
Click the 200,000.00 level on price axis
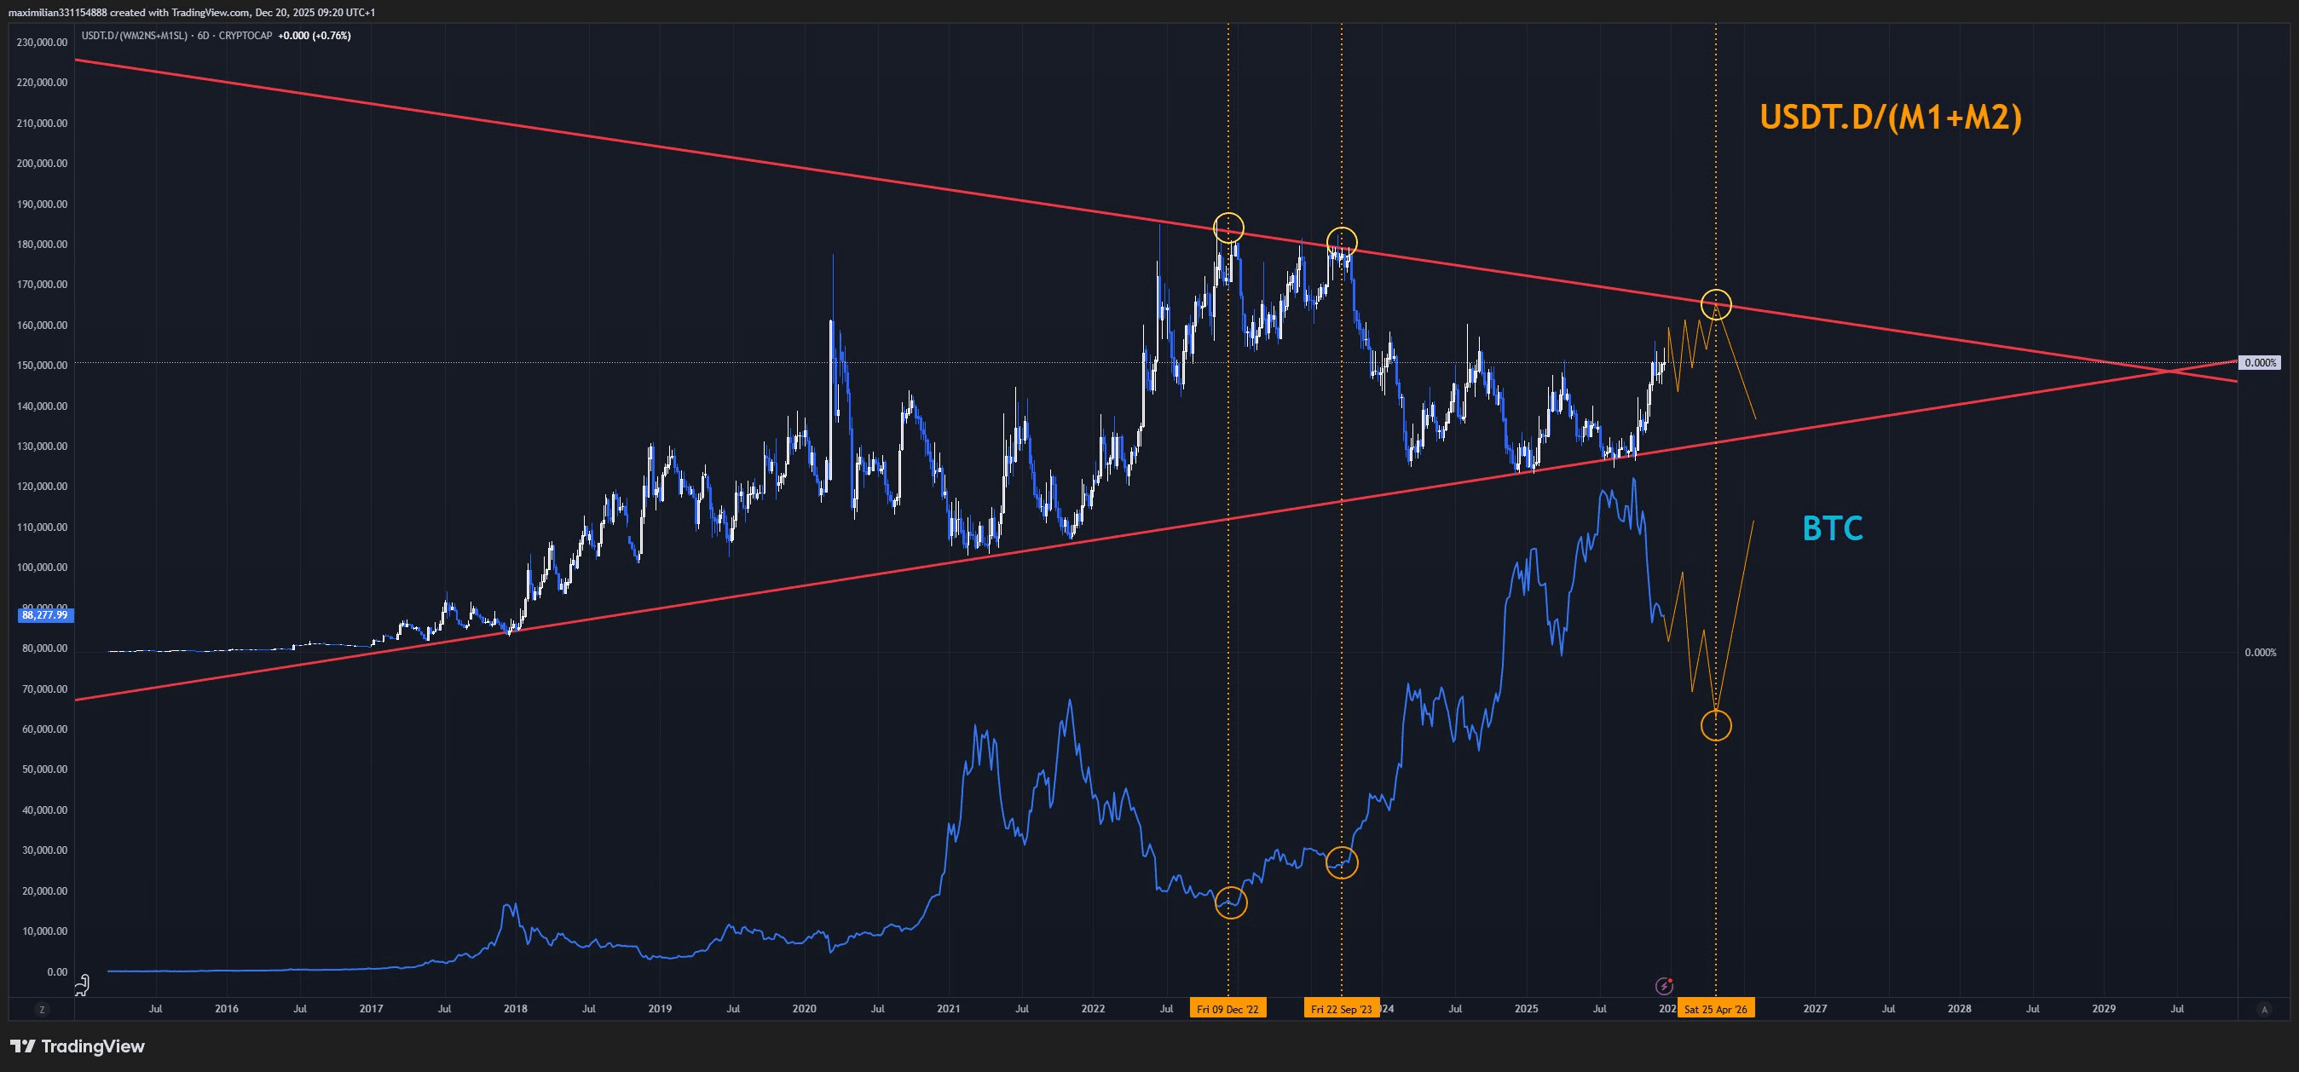(42, 164)
